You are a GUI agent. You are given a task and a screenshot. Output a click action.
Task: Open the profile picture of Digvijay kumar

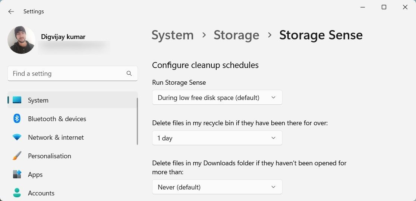22,40
